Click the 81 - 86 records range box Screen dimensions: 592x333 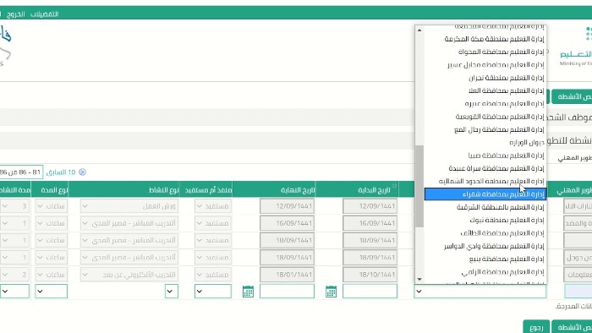click(x=21, y=172)
